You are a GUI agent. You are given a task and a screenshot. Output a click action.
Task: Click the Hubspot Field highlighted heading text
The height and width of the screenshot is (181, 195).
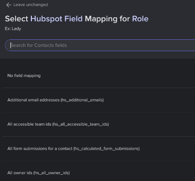[56, 19]
